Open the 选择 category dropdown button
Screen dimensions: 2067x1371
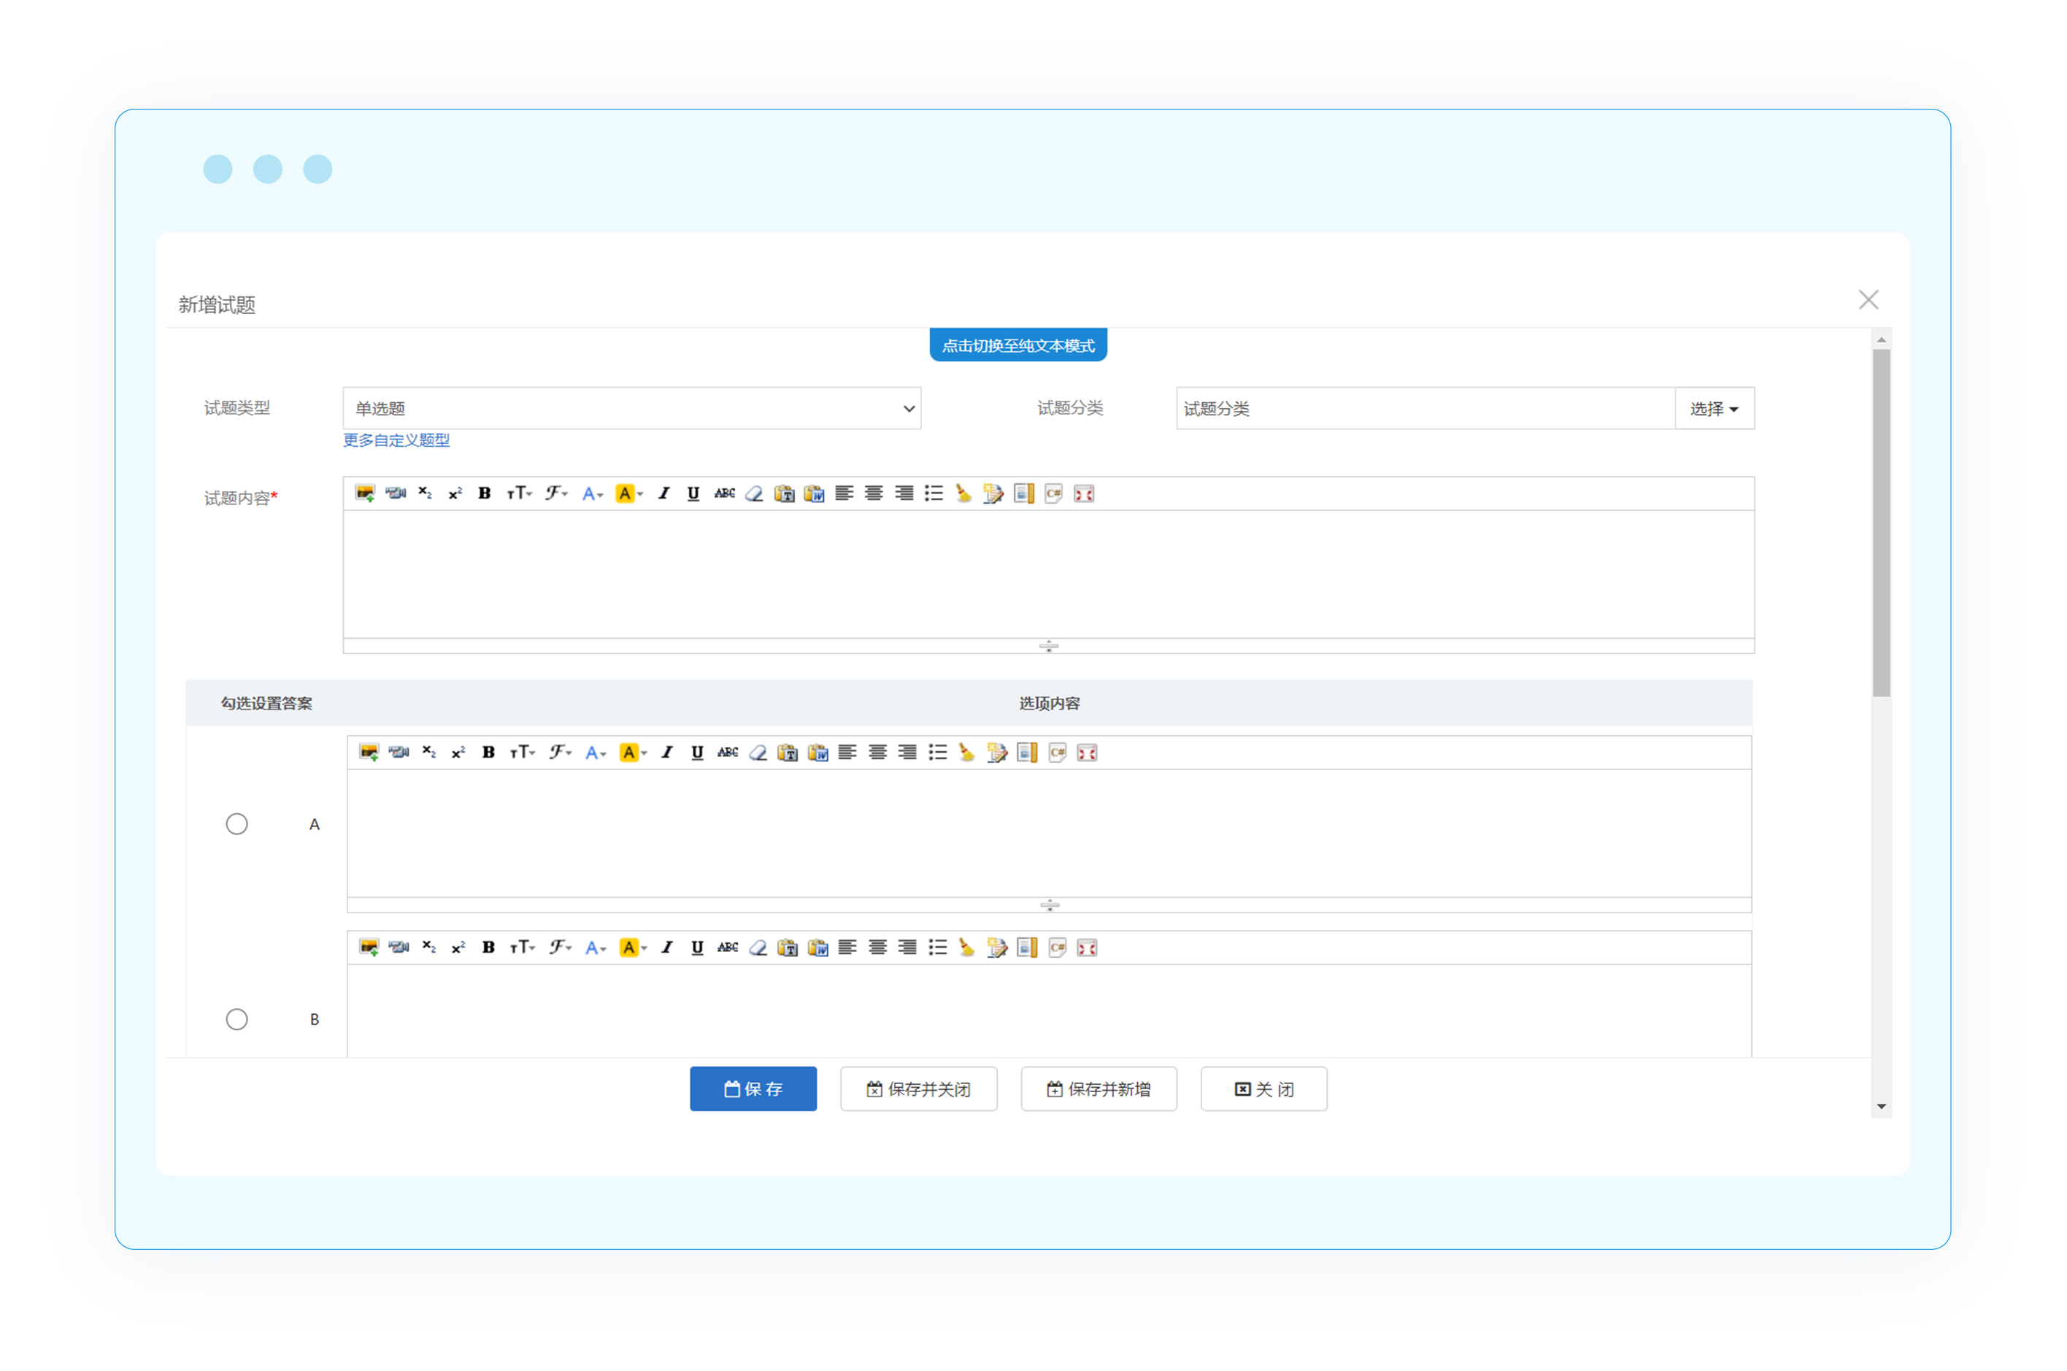click(1713, 408)
